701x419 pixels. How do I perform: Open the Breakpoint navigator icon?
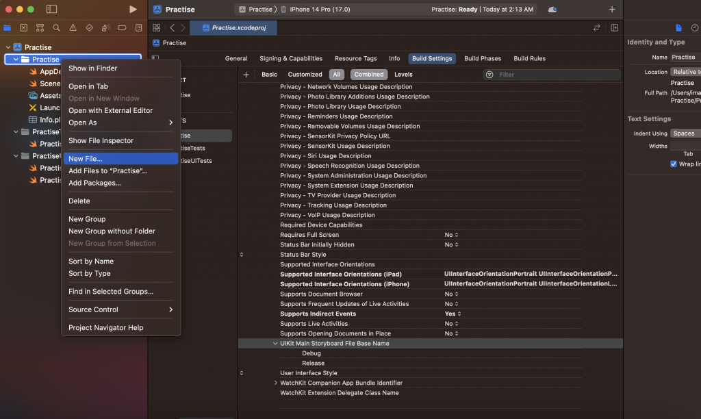click(x=122, y=27)
